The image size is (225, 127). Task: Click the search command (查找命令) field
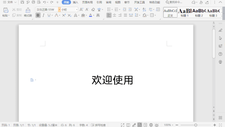coord(174,2)
